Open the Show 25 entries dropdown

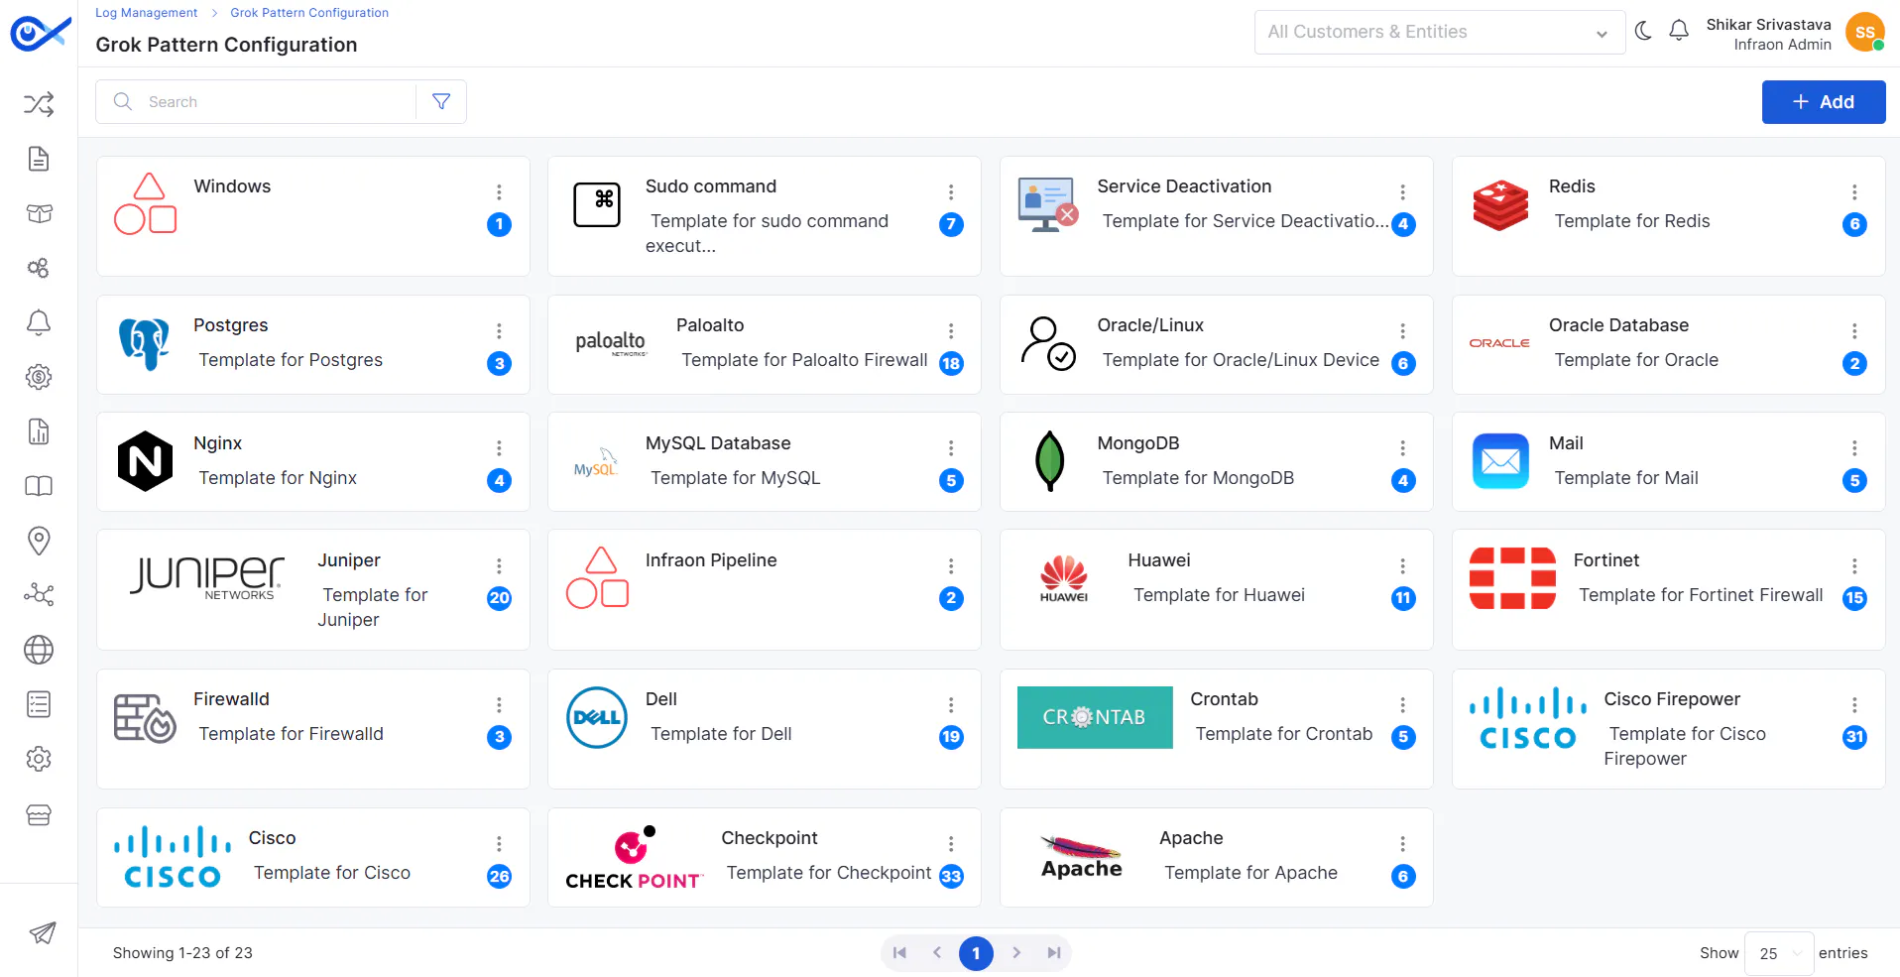[1779, 953]
